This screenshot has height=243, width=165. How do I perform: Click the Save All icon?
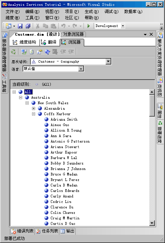(x=28, y=26)
